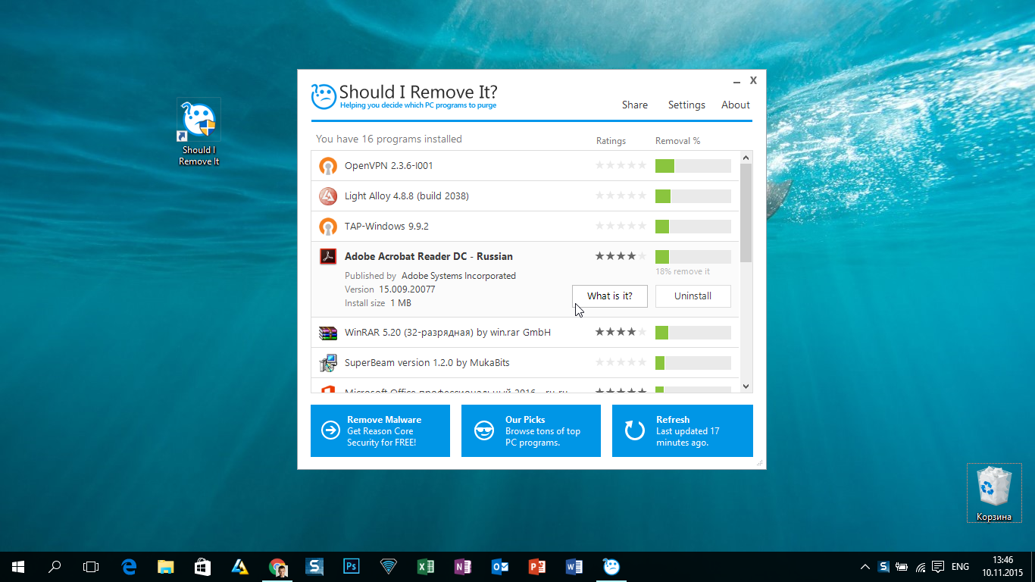Click the Should I Remove It logo face

pos(324,96)
